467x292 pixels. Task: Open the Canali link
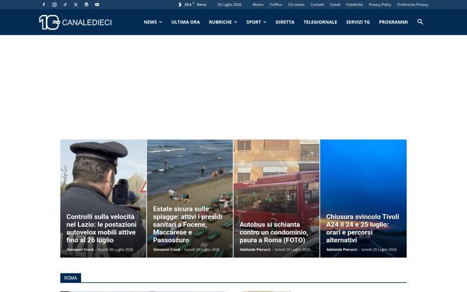(335, 5)
